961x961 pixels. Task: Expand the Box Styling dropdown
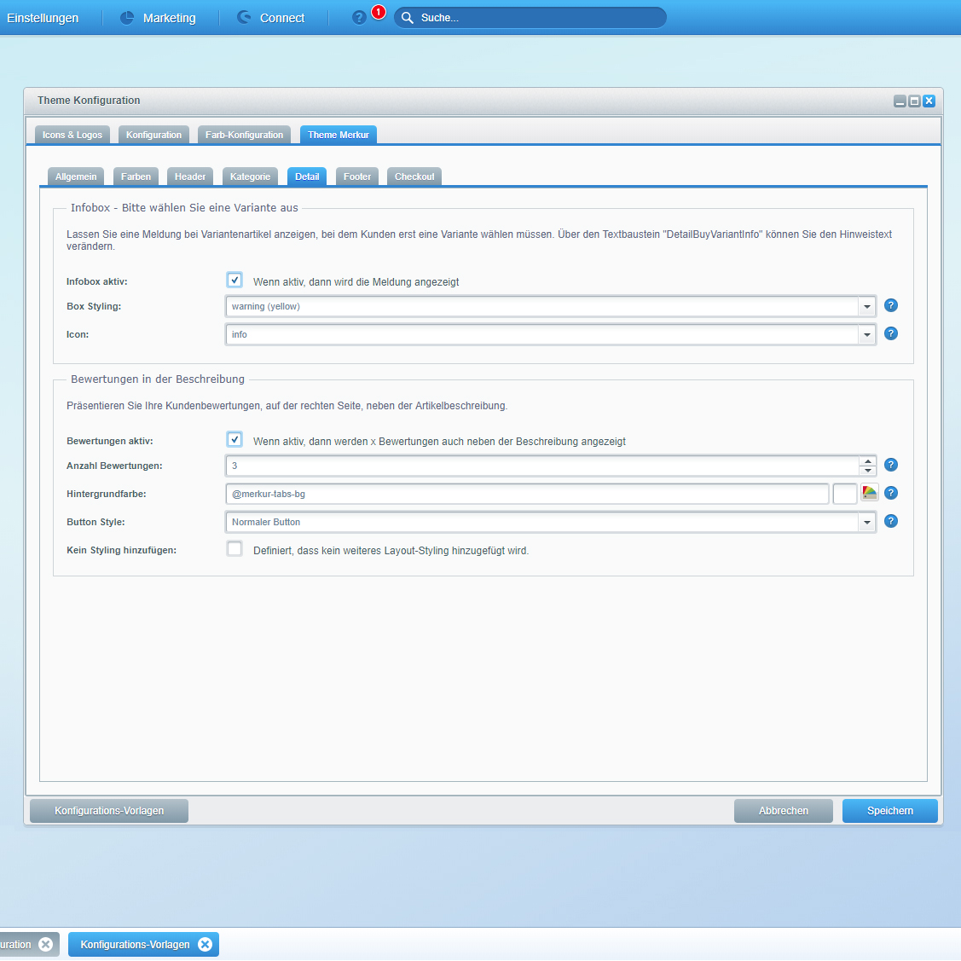coord(867,306)
